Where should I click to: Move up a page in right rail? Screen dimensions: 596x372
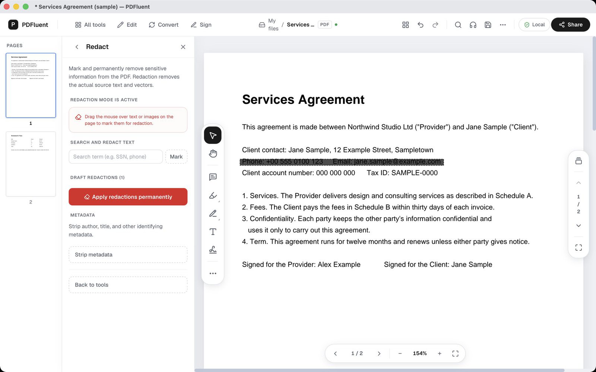coord(578,183)
